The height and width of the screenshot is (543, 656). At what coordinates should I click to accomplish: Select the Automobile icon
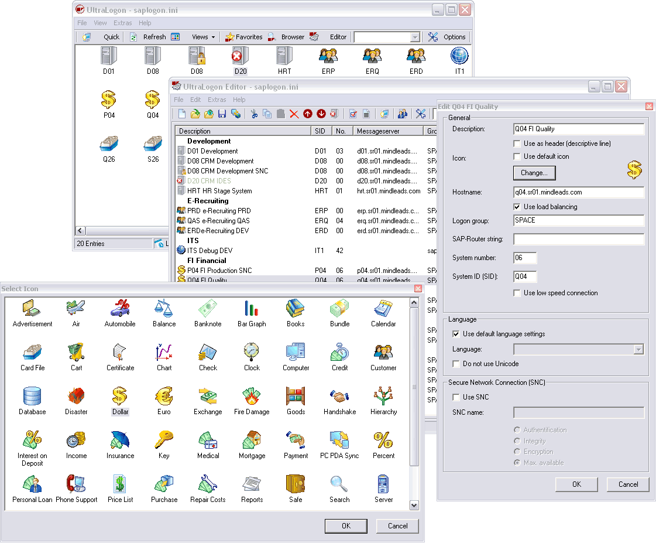pos(120,313)
